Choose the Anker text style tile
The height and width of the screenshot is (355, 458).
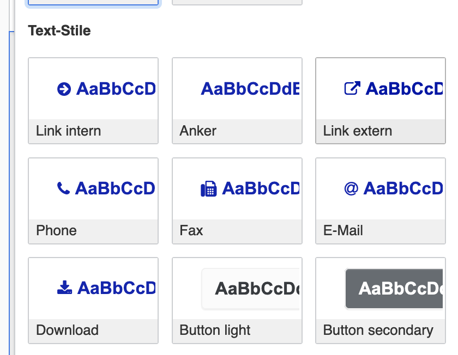237,101
